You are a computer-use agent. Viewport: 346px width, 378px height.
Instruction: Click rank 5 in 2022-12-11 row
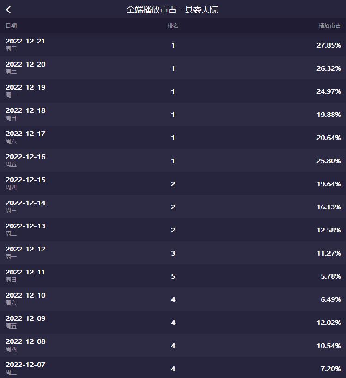[173, 276]
